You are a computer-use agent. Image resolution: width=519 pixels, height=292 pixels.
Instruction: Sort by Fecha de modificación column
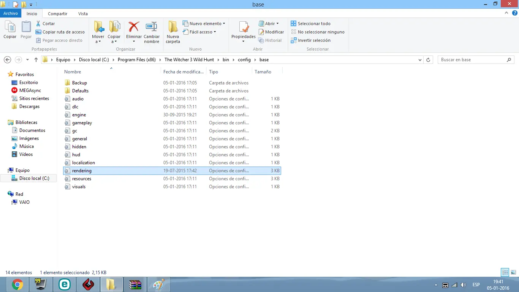[x=184, y=72]
